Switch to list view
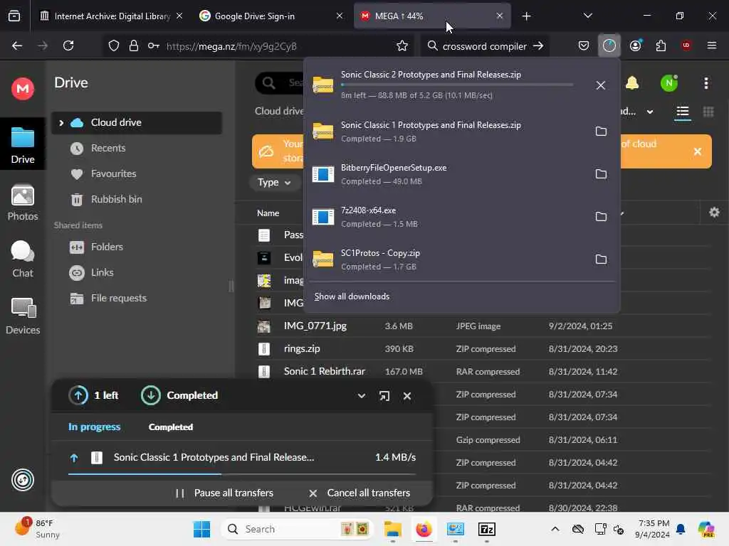 click(x=683, y=112)
